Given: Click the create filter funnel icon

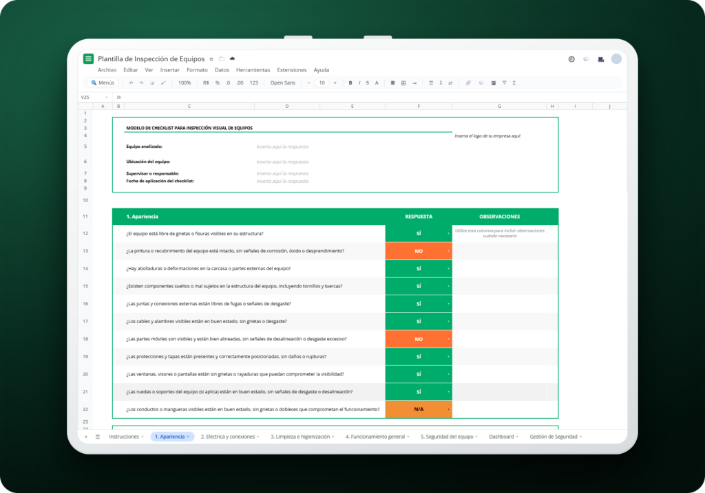Looking at the screenshot, I should [x=504, y=83].
